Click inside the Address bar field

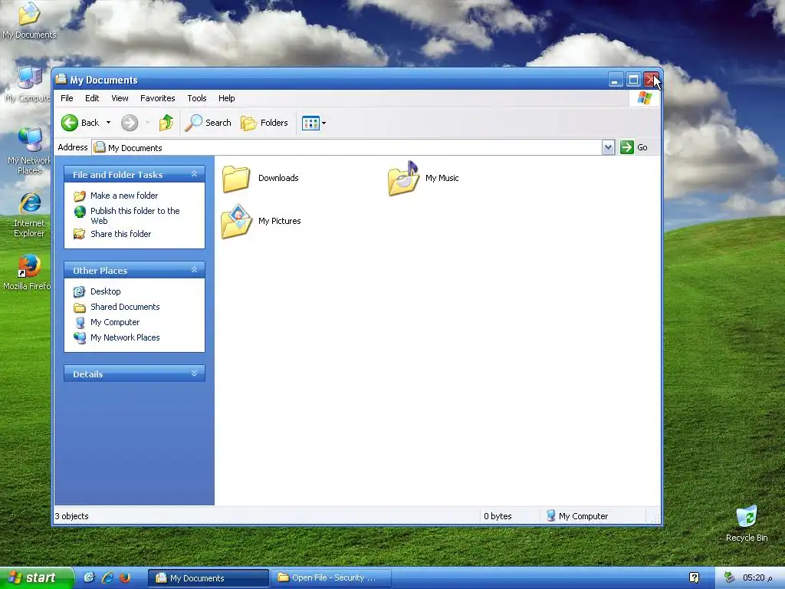(347, 148)
